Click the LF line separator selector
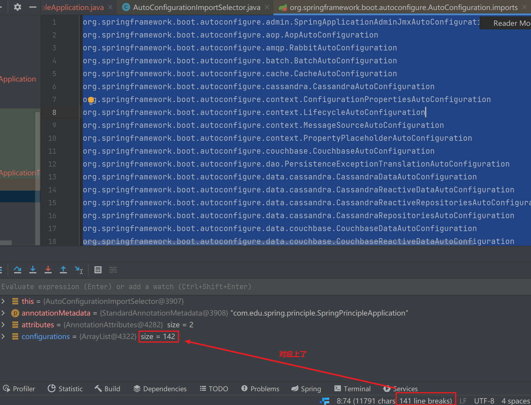Image resolution: width=531 pixels, height=405 pixels. pos(463,401)
